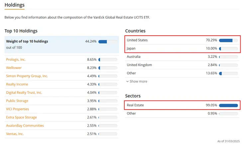Click the 'Top 10 Holdings' heading
The width and height of the screenshot is (244, 147).
[21, 31]
